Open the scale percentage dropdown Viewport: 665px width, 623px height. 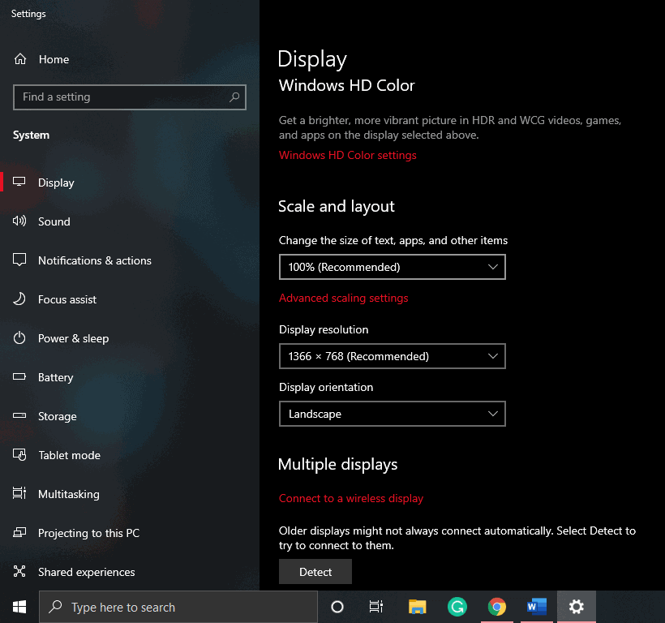[x=393, y=267]
